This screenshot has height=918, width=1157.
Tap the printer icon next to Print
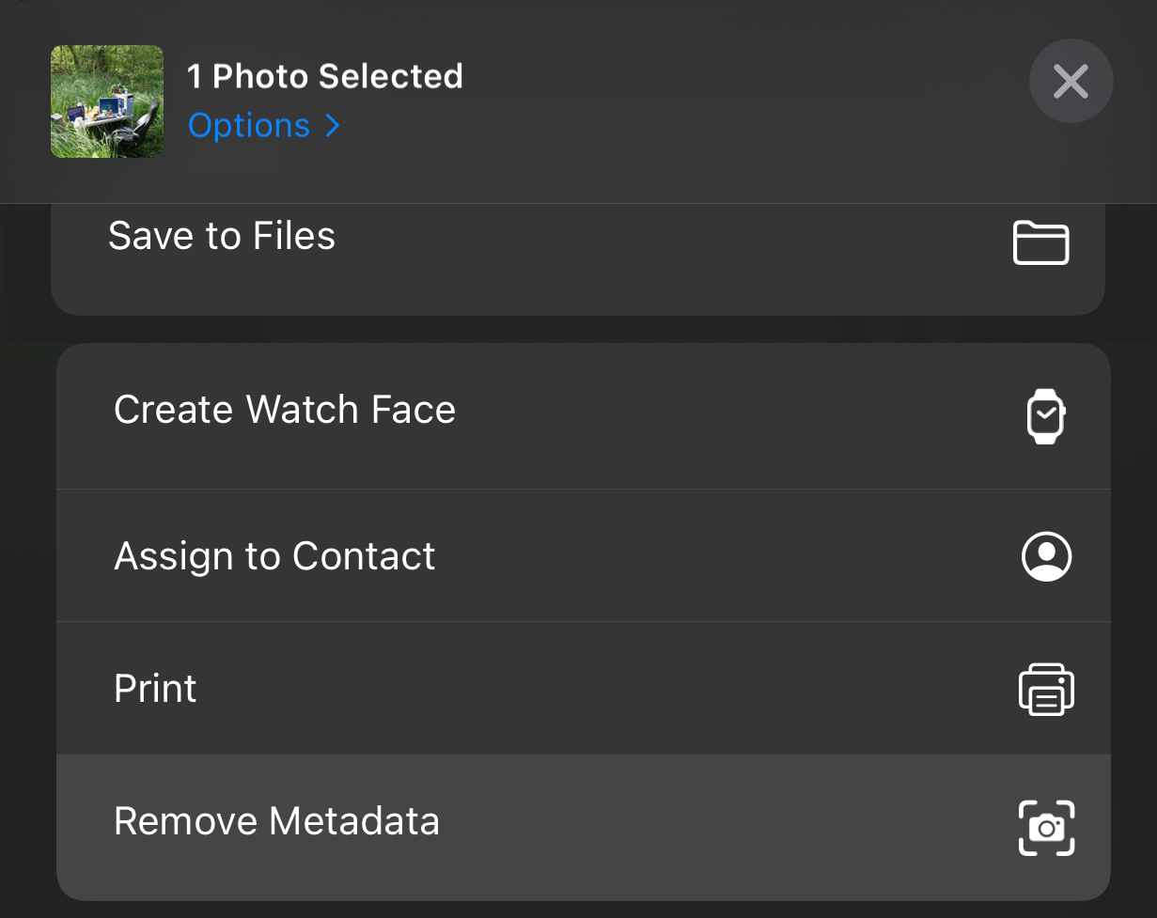[x=1046, y=689]
